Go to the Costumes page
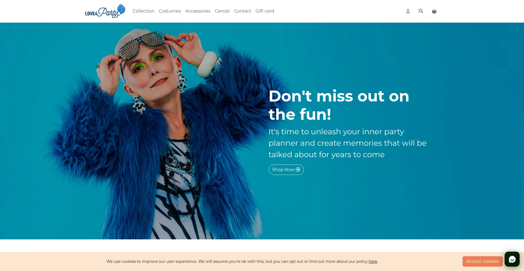524x271 pixels. (x=170, y=11)
